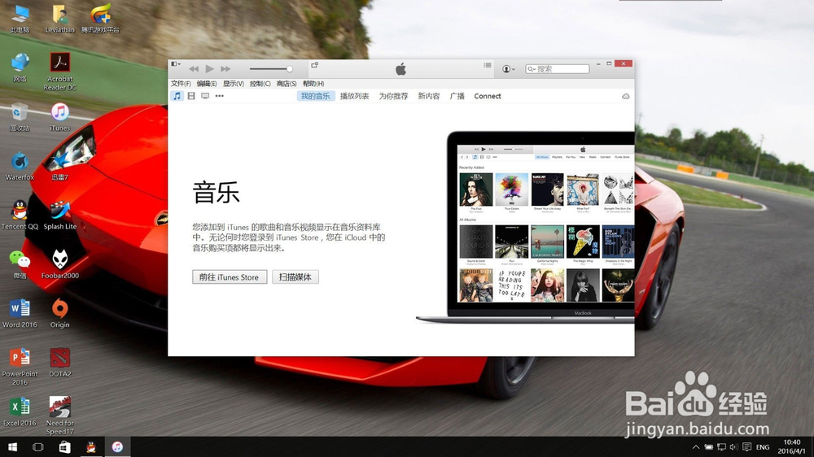Open the Origin desktop icon

pos(59,313)
